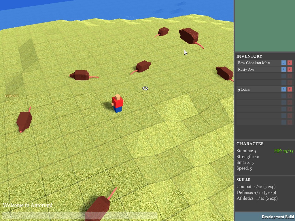Click the first empty slot below Rusty Axe
Viewport: 295px width, 221px height.
258,76
